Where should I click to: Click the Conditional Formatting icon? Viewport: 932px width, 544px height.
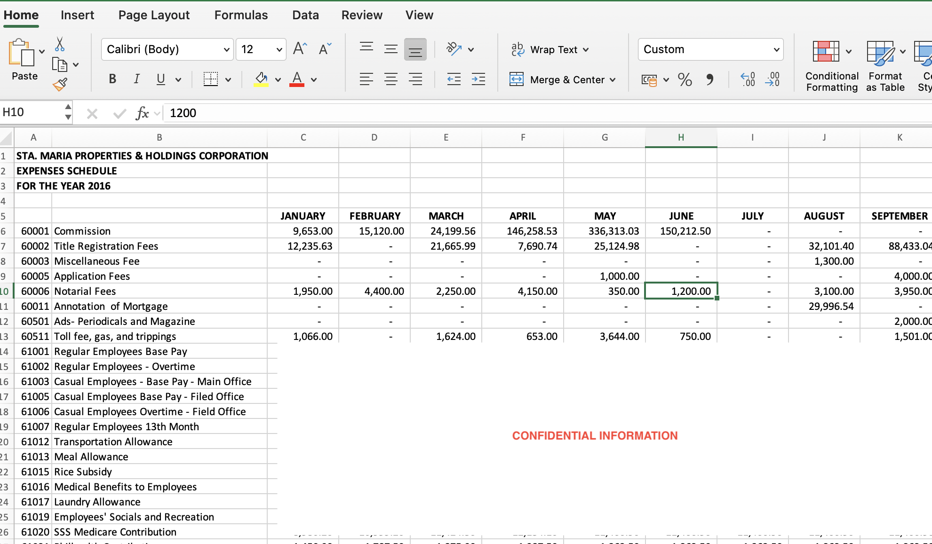(826, 52)
